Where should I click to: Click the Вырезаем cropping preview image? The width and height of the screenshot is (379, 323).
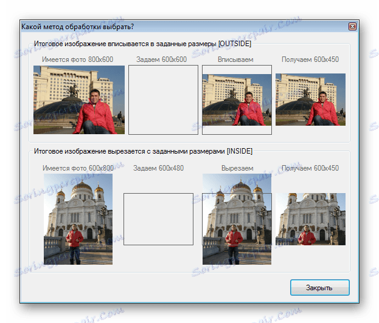pos(237,219)
